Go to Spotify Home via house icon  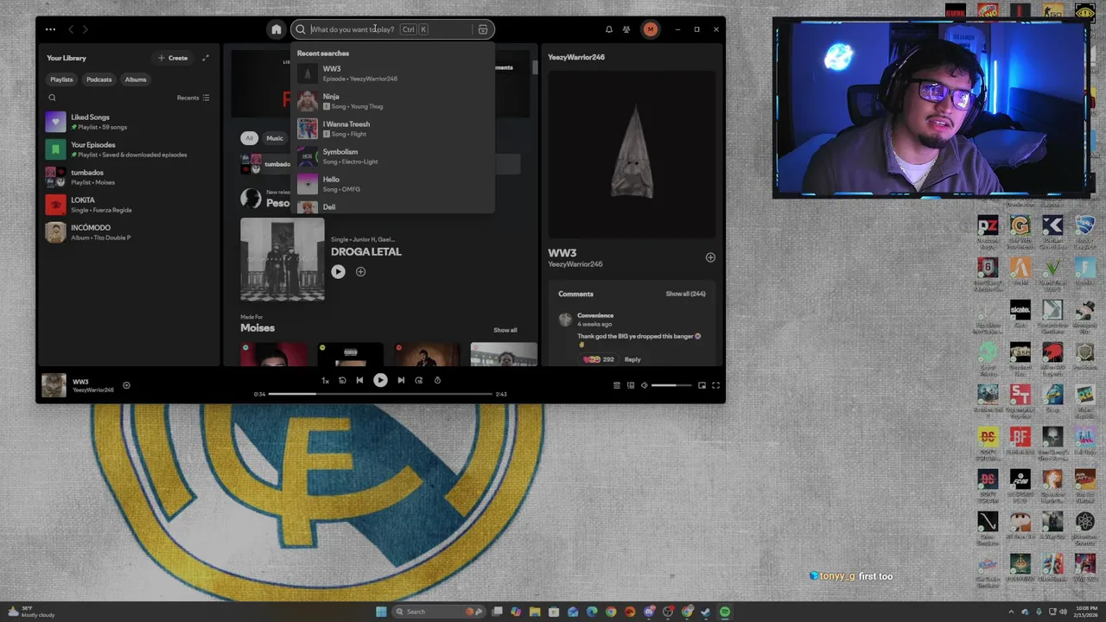pos(276,29)
